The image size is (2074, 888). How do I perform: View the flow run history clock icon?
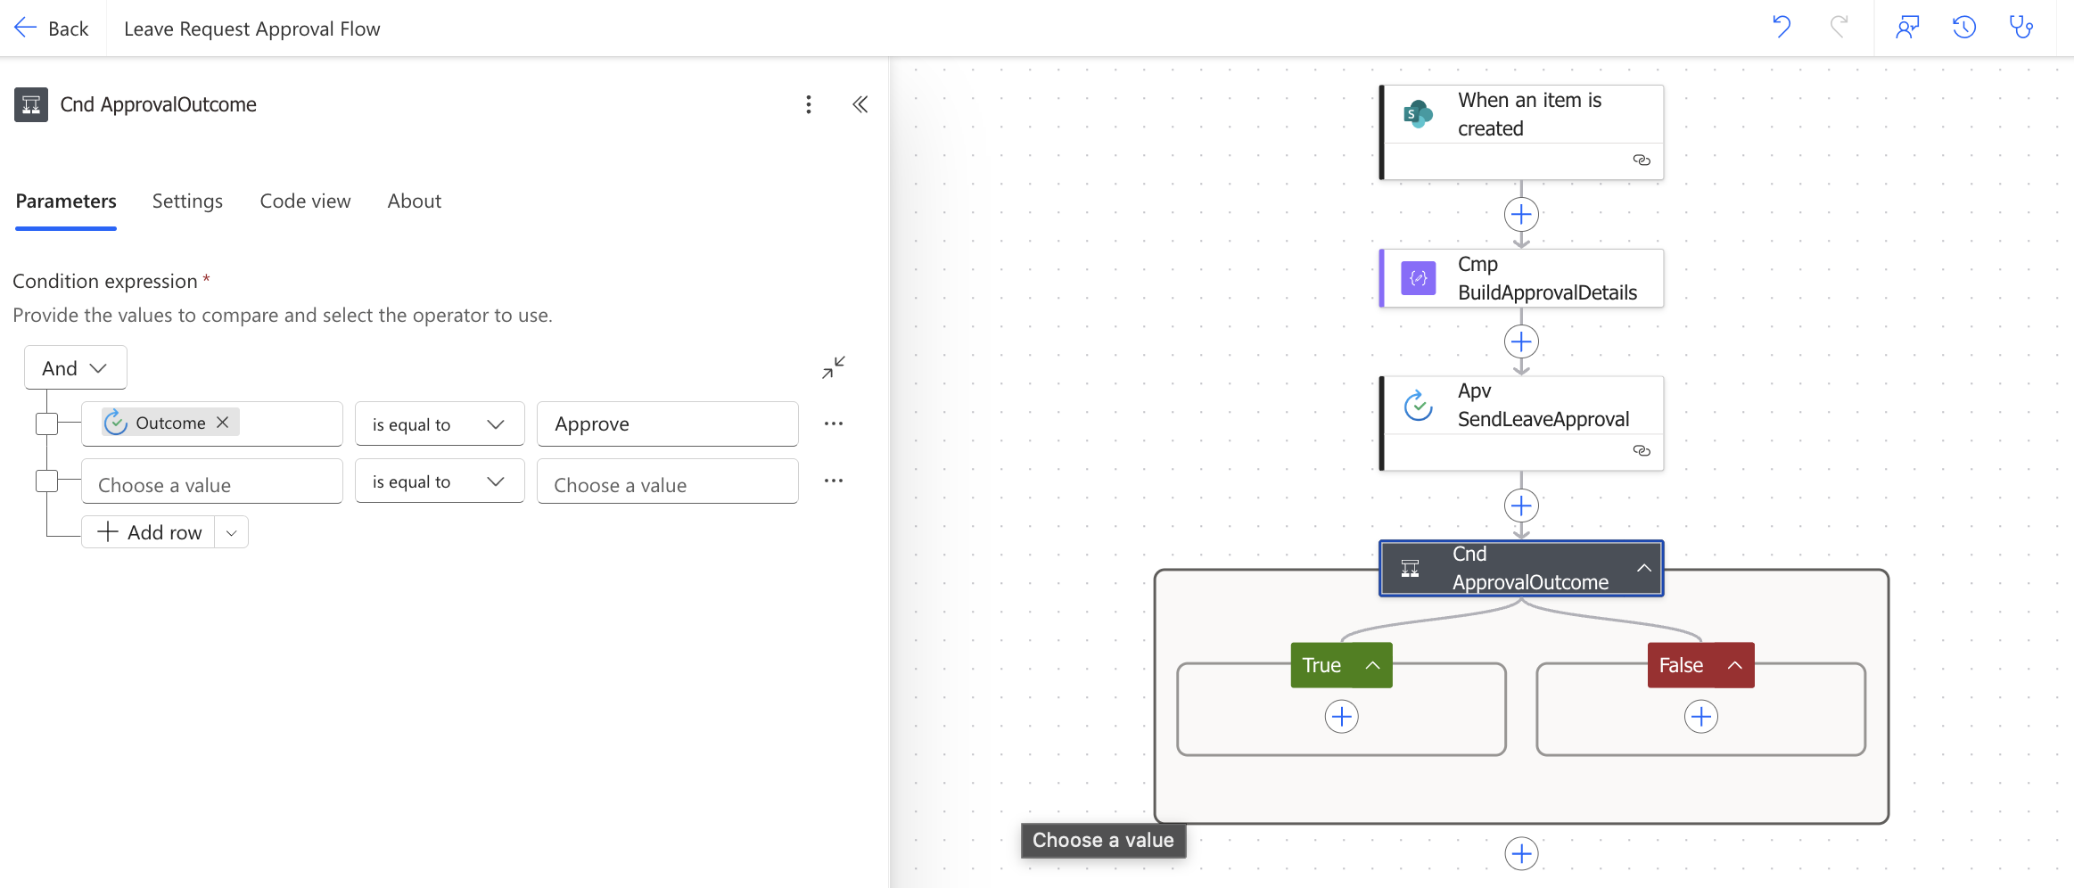[1964, 28]
